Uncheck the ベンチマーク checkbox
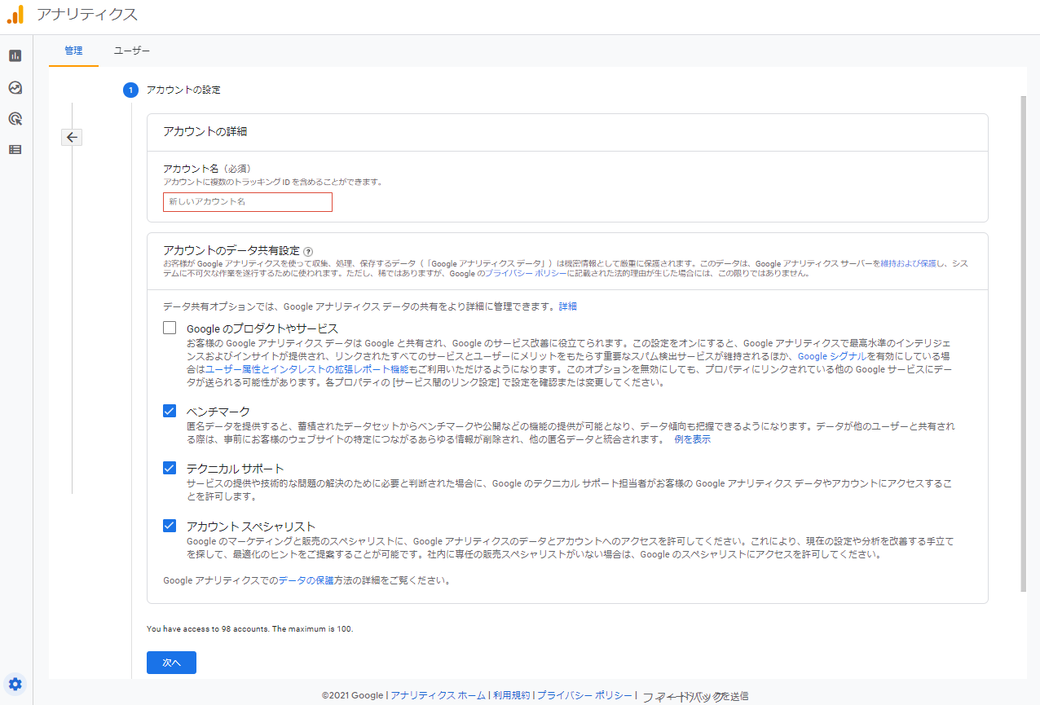Screen dimensions: 1040x705 170,411
